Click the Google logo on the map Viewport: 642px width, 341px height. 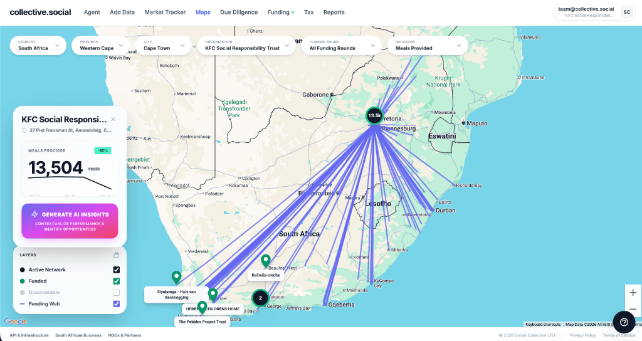pyautogui.click(x=16, y=322)
